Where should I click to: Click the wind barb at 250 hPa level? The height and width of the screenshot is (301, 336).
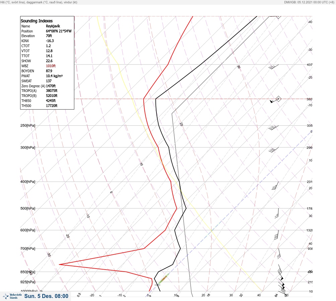point(273,128)
